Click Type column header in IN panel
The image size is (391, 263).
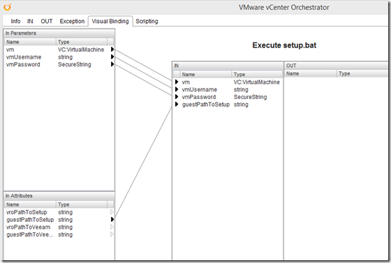pos(257,74)
